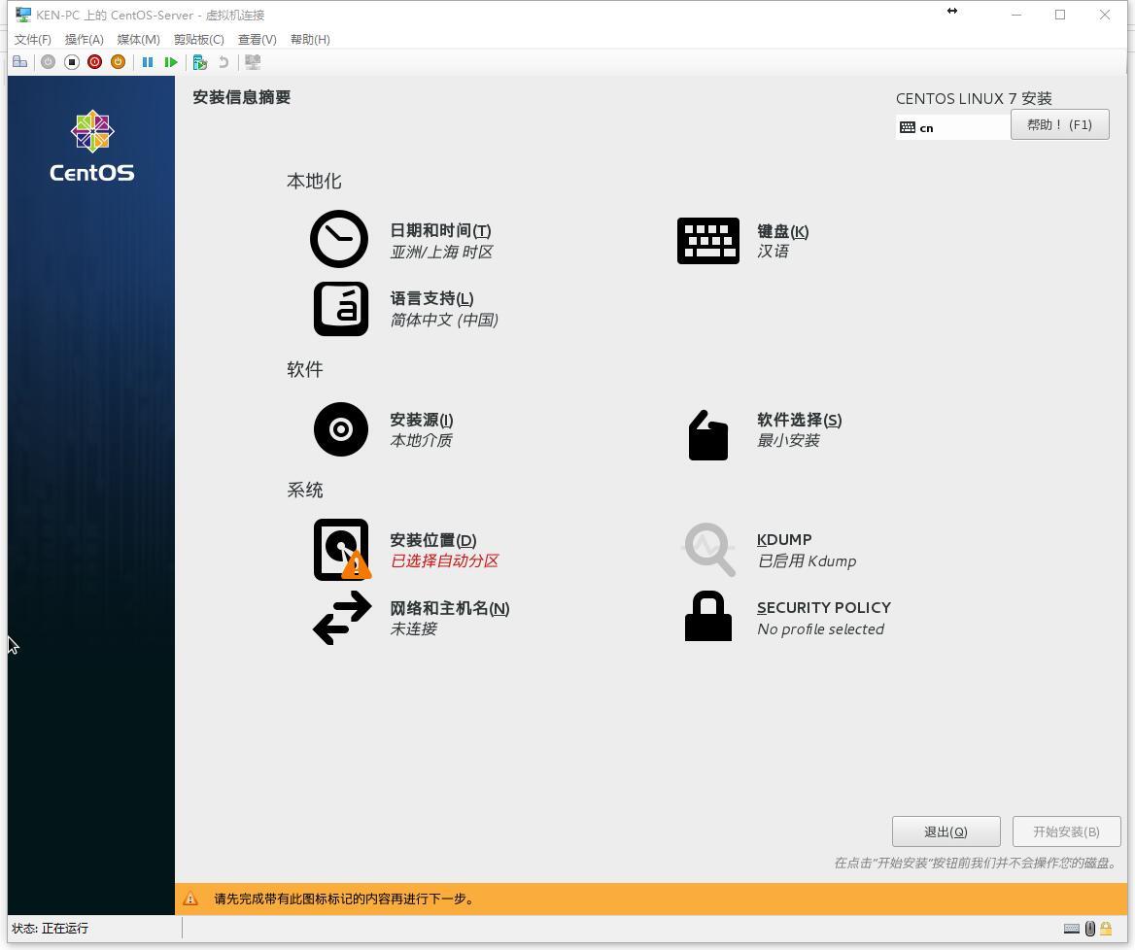
Task: Open SECURITY POLICY padlock icon
Action: click(x=708, y=617)
